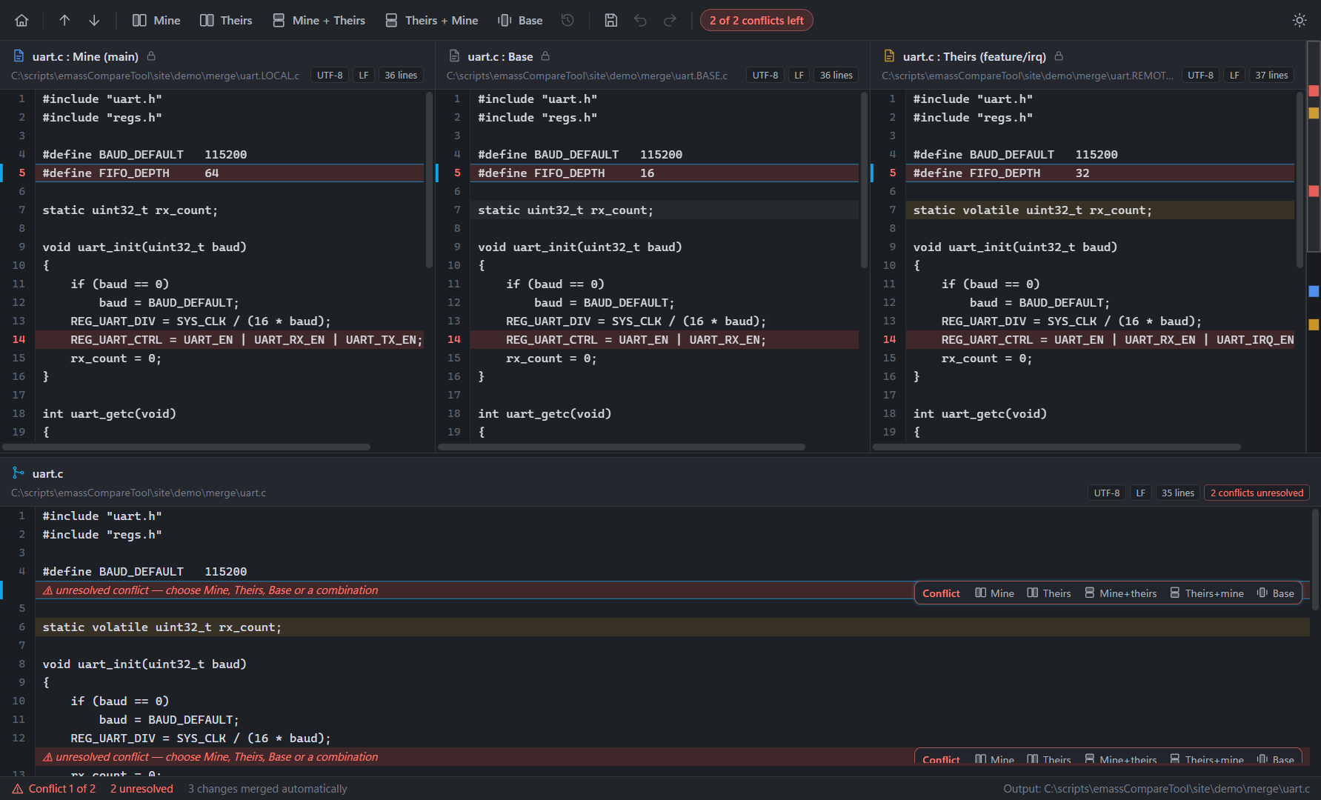The width and height of the screenshot is (1321, 800).
Task: Undo the last merge action
Action: 640,20
